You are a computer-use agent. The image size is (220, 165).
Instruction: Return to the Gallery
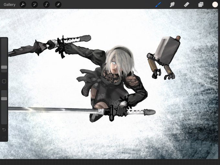tap(9, 5)
